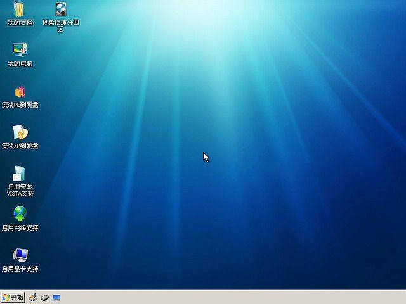
Task: Click the 安装PE到硬盘 text label
Action: pyautogui.click(x=20, y=105)
